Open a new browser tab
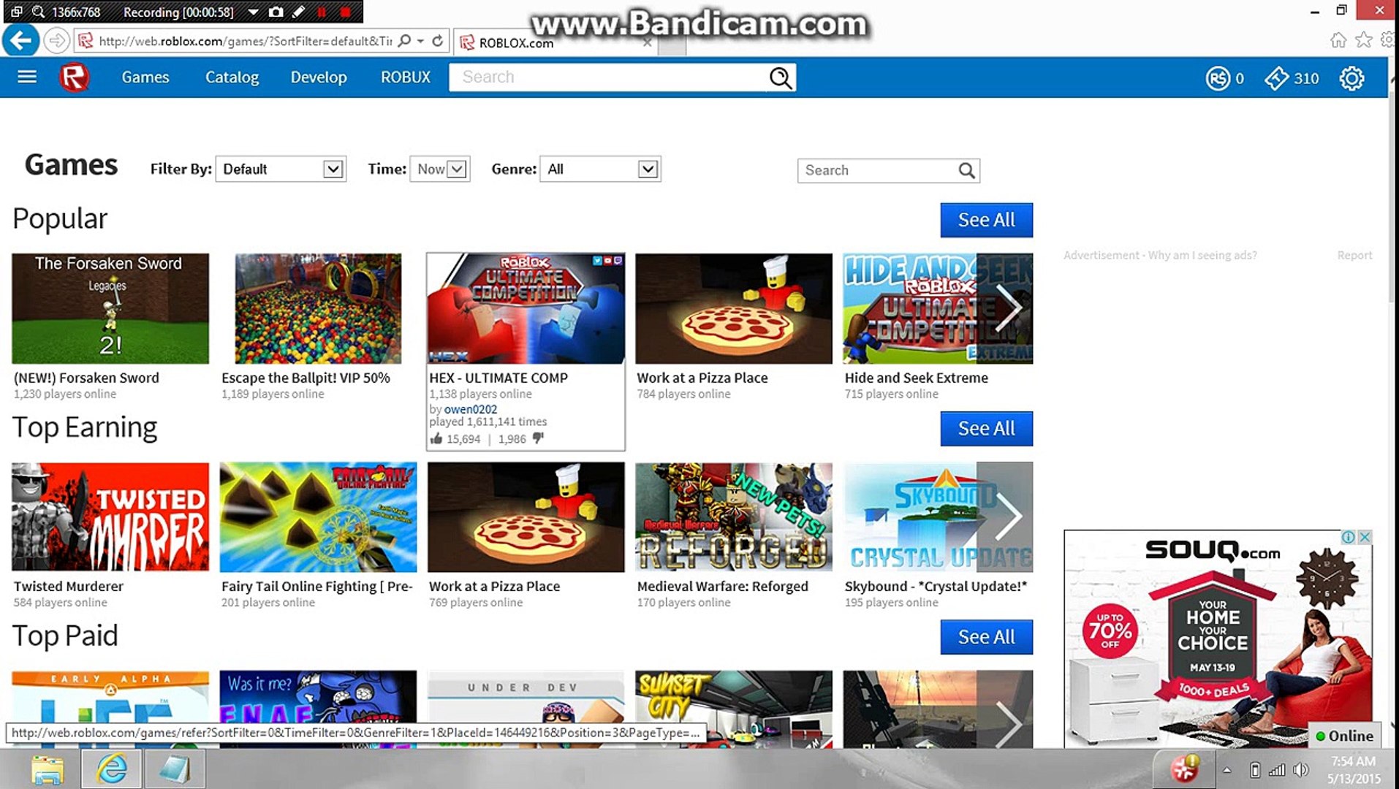The width and height of the screenshot is (1399, 789). (x=672, y=45)
